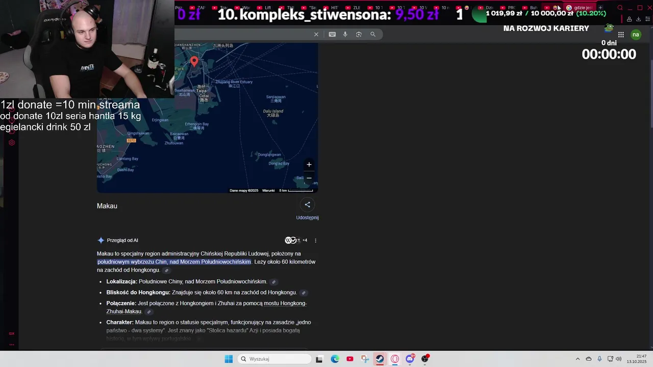Image resolution: width=653 pixels, height=367 pixels.
Task: Switch to the 'PRC' YouTube tab
Action: [x=509, y=8]
